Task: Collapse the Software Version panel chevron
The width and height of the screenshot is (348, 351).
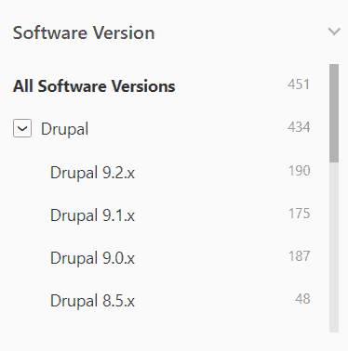Action: coord(334,32)
